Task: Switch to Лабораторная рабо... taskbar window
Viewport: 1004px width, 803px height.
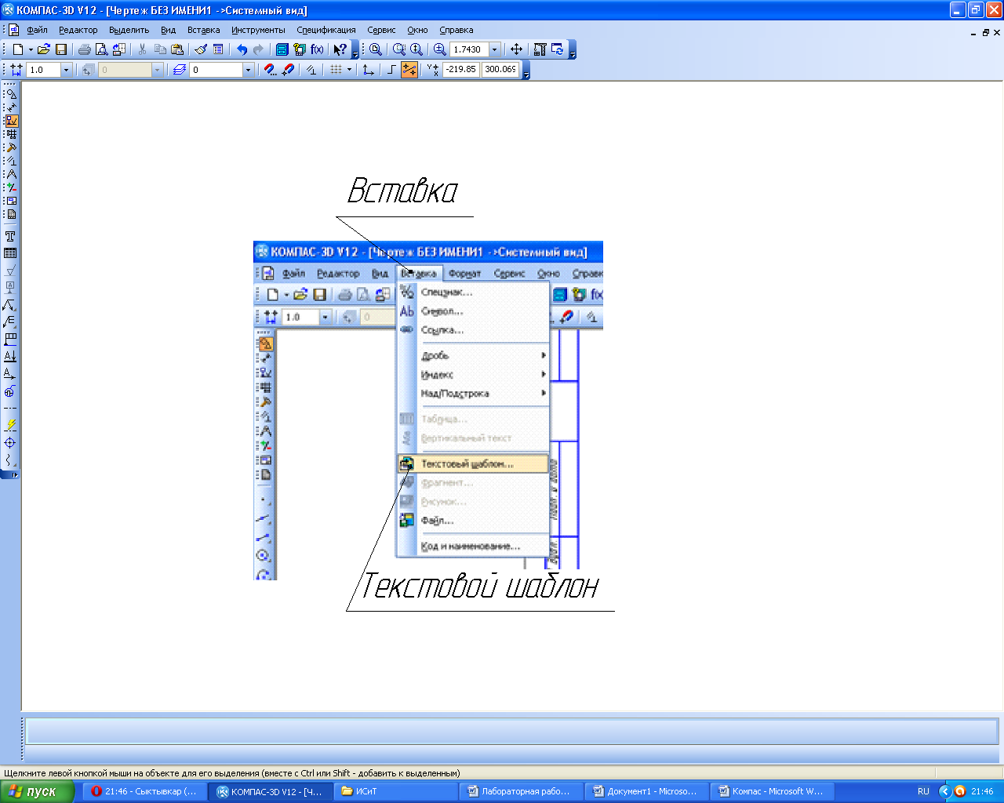Action: point(522,791)
